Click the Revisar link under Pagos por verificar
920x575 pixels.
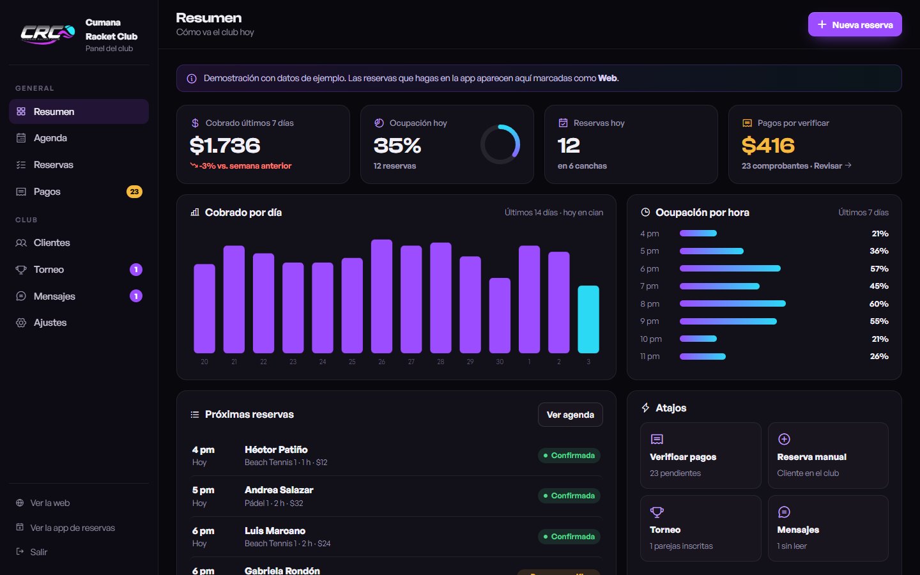point(832,165)
